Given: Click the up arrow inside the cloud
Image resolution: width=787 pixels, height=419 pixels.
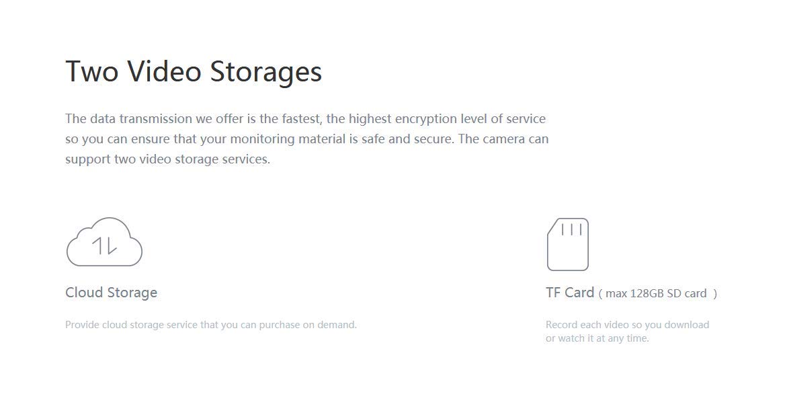Looking at the screenshot, I should pos(97,246).
